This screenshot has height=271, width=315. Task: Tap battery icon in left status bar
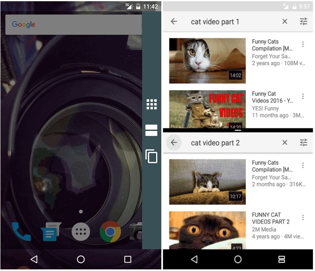[x=138, y=6]
